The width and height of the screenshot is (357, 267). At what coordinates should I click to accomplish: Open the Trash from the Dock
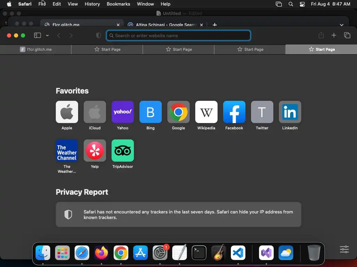314,252
